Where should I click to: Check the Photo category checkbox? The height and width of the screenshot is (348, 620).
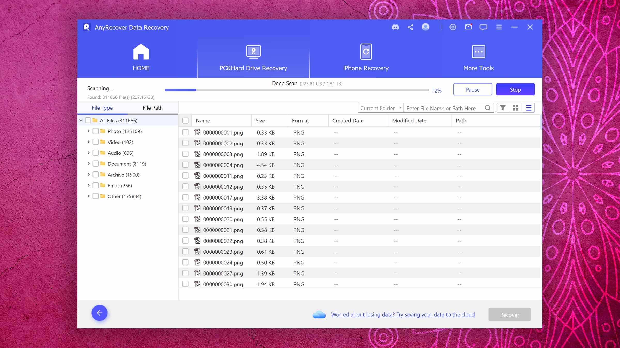[96, 131]
